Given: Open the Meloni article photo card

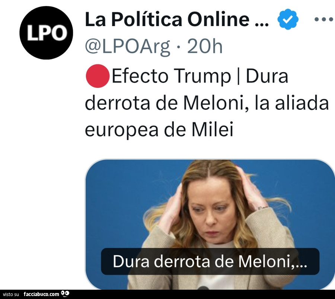Looking at the screenshot, I should click(210, 224).
